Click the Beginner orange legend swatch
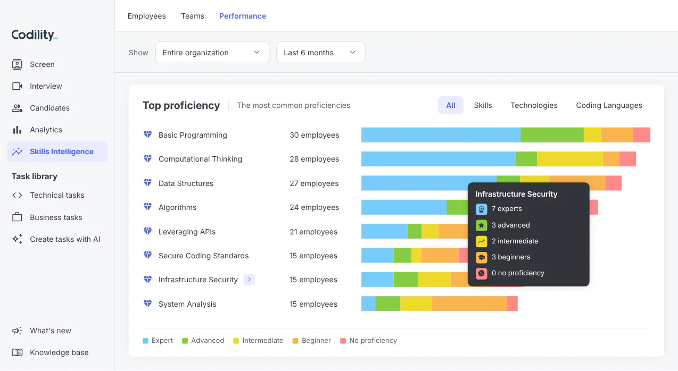Image resolution: width=678 pixels, height=371 pixels. tap(295, 341)
